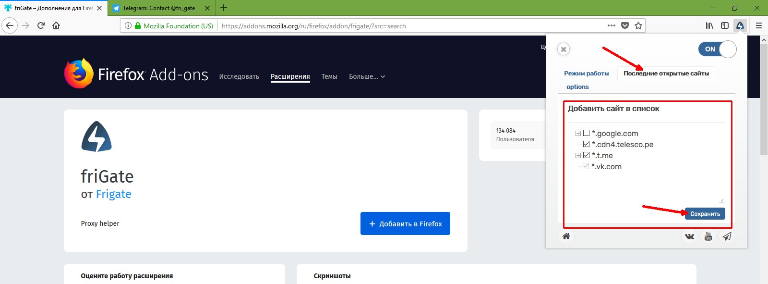Click the friGate extension toolbar icon
Screen dimensions: 768x284
[740, 25]
